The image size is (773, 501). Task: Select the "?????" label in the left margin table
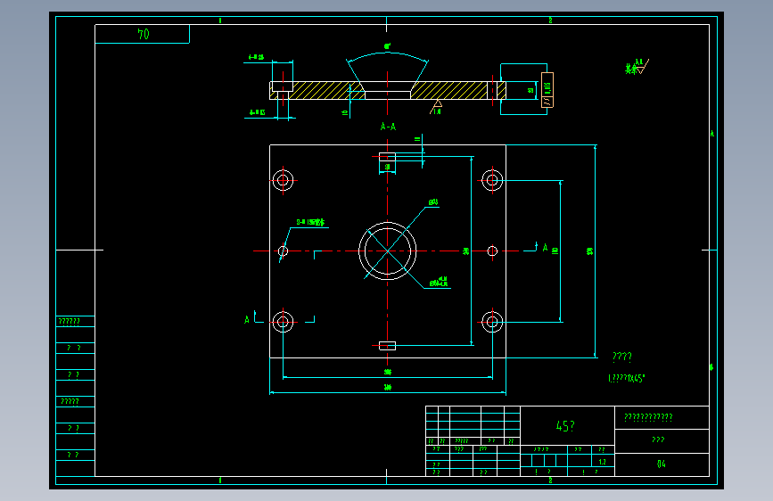pos(70,401)
